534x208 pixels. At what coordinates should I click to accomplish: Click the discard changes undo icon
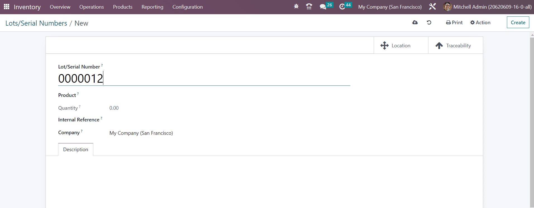tap(429, 23)
